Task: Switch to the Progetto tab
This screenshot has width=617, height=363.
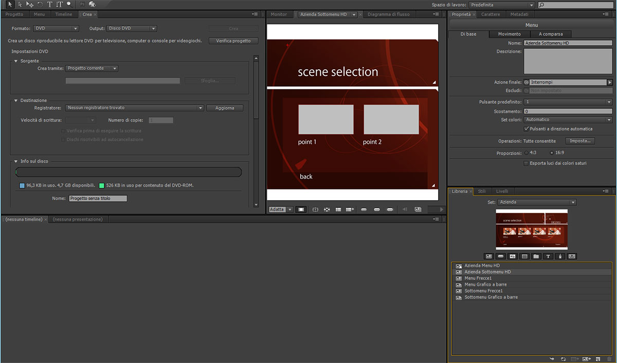Action: coord(14,14)
